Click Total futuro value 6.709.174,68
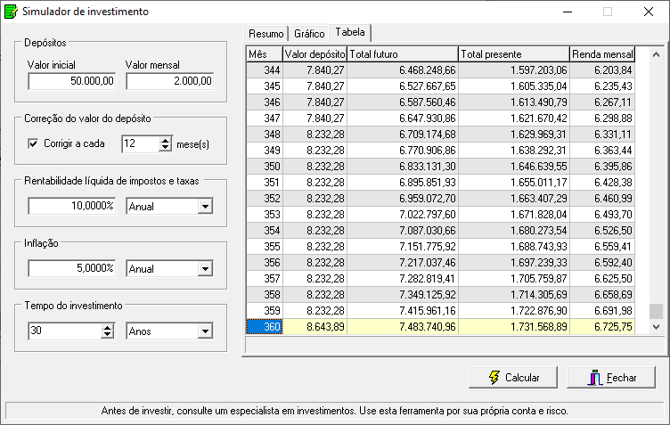The width and height of the screenshot is (670, 425). 403,135
